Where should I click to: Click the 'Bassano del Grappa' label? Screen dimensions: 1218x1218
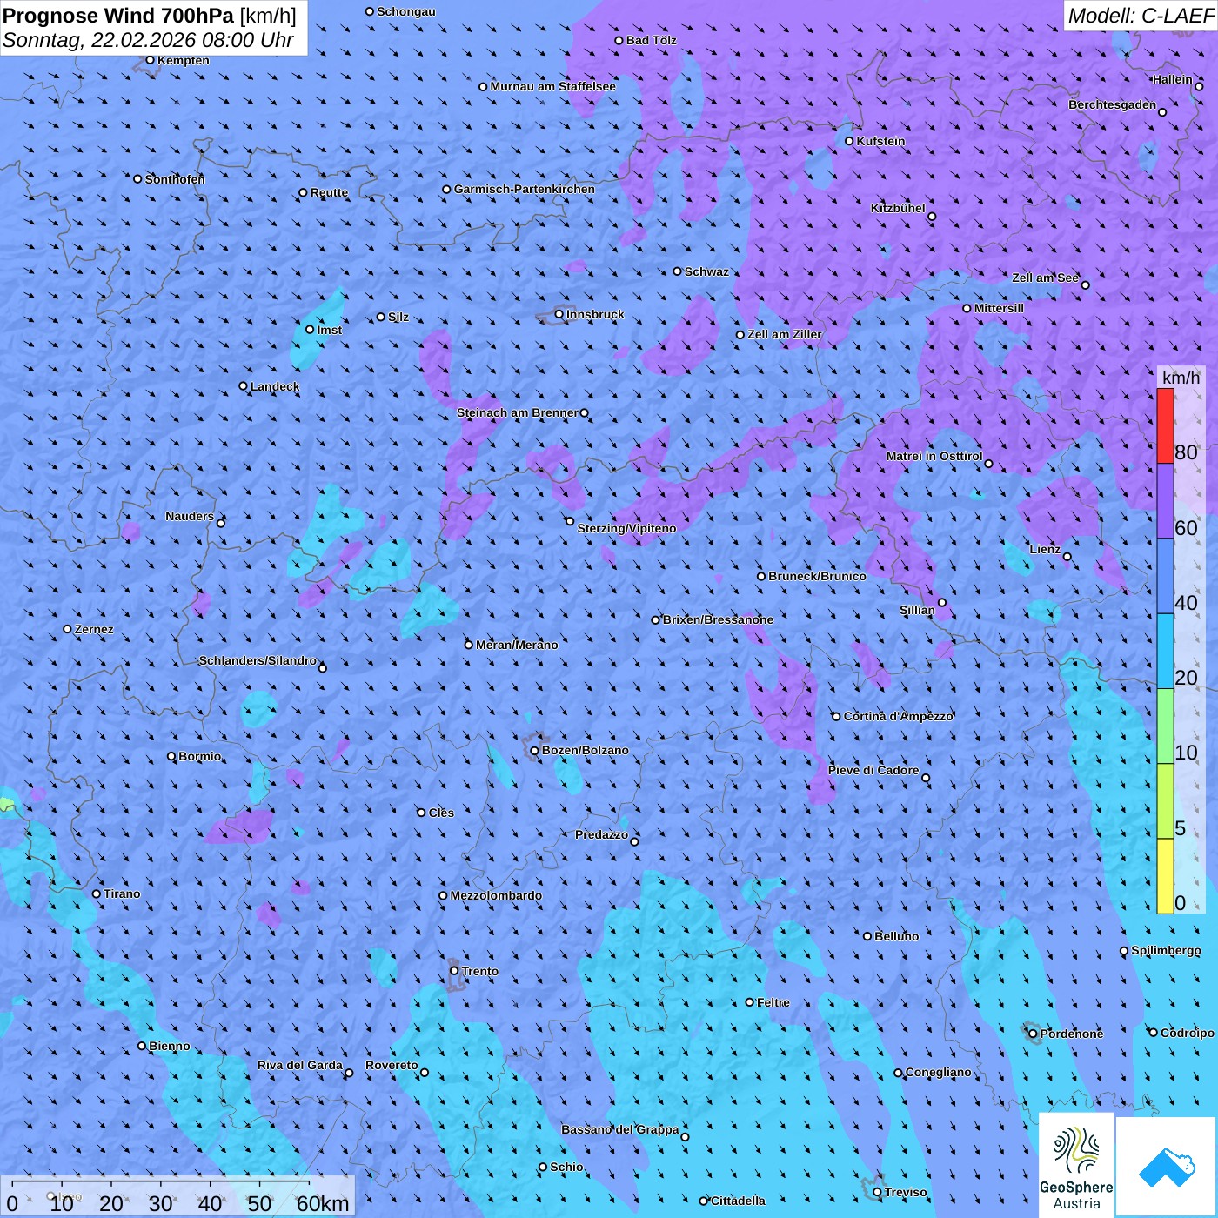pyautogui.click(x=619, y=1129)
